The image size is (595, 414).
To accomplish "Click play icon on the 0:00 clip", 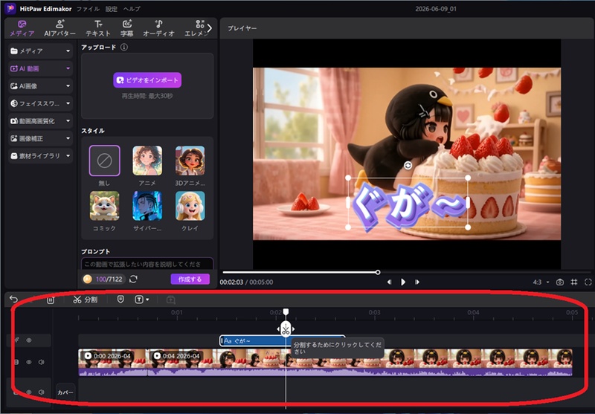I will click(88, 355).
